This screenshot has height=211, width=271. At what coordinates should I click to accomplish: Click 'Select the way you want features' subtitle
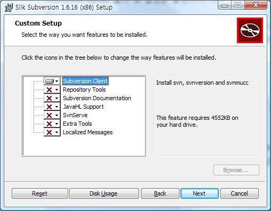(x=85, y=35)
